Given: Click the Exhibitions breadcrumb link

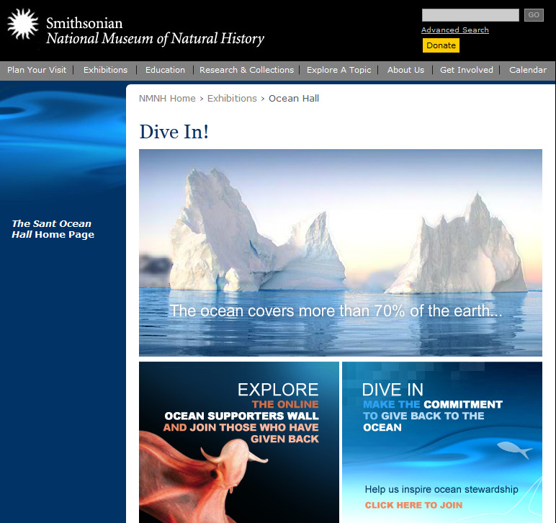Looking at the screenshot, I should [x=232, y=99].
